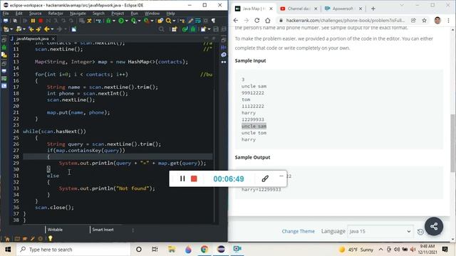The width and height of the screenshot is (456, 256).
Task: Click the browser page vertical scrollbar
Action: (452, 144)
